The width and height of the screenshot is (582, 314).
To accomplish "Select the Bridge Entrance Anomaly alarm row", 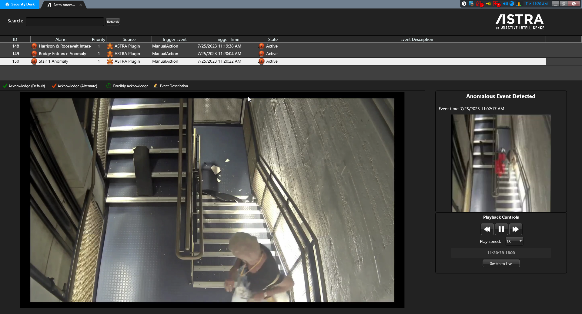I will [x=62, y=54].
